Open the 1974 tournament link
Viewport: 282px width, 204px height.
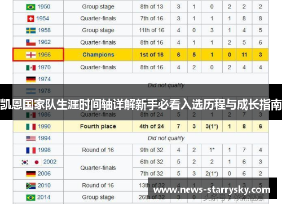click(44, 79)
